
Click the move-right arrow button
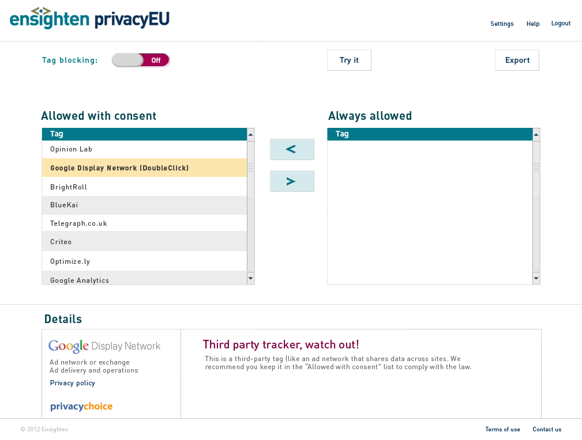pos(292,181)
